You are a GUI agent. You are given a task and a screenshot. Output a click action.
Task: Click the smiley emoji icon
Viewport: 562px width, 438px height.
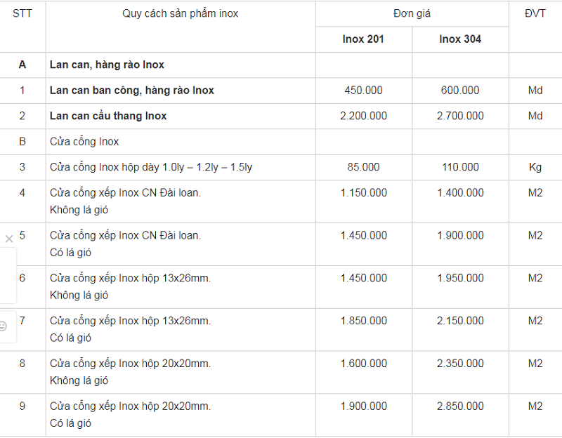(x=3, y=326)
